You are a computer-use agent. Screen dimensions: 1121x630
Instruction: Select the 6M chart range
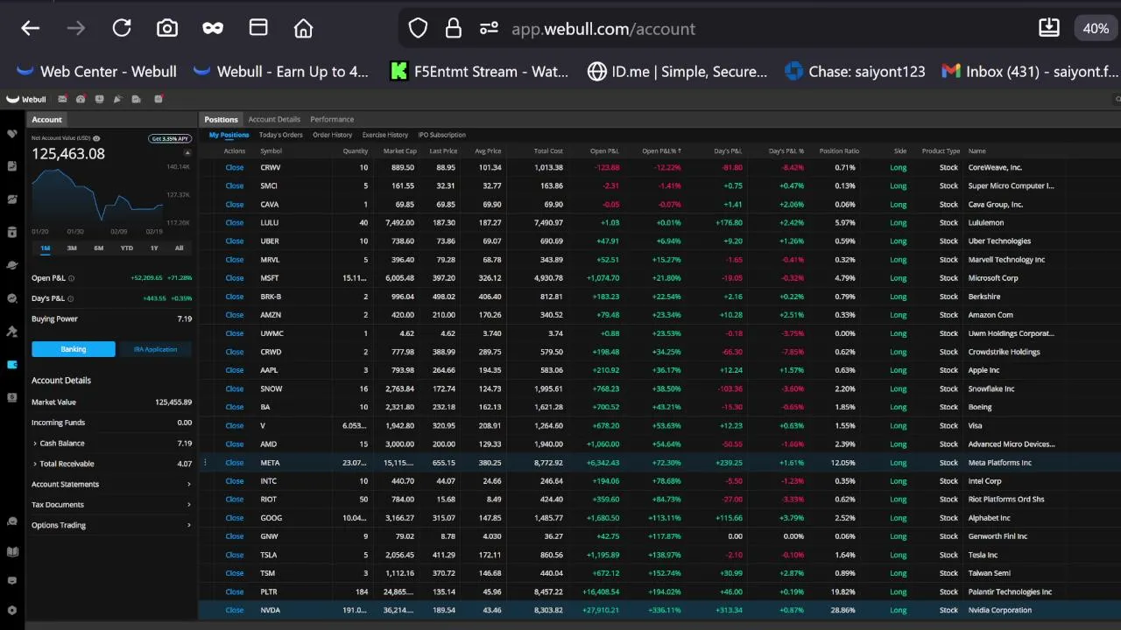point(99,248)
